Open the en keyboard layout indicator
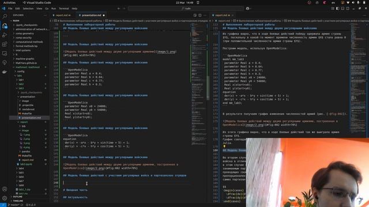The height and width of the screenshot is (207, 369). 333,2
